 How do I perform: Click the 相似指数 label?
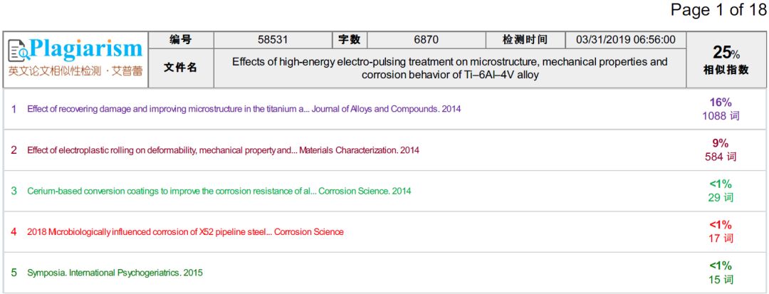click(x=726, y=70)
